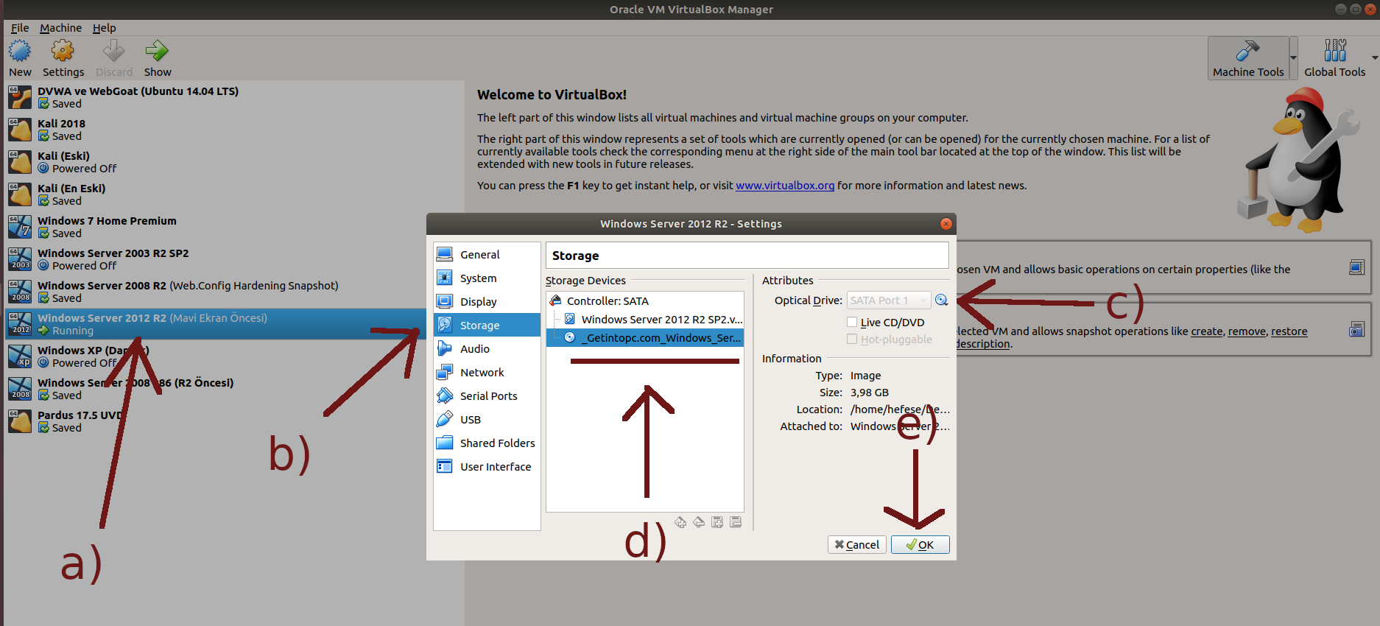
Task: Select the Kali 2018 virtual machine
Action: click(x=234, y=130)
